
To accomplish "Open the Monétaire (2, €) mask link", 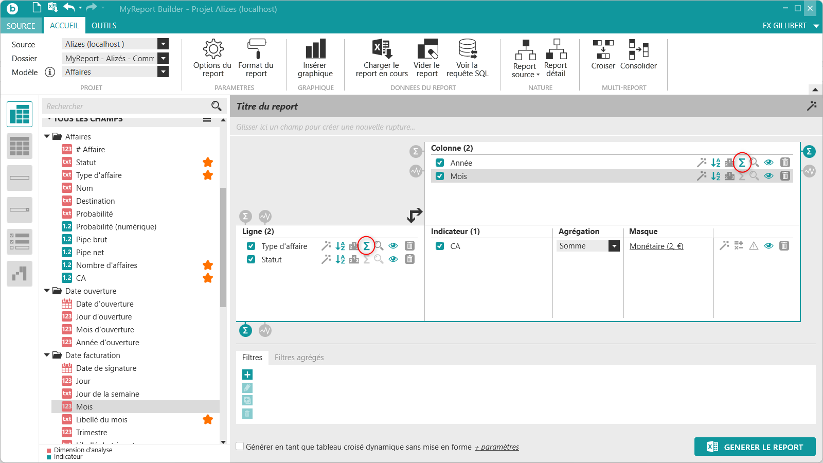I will coord(656,246).
